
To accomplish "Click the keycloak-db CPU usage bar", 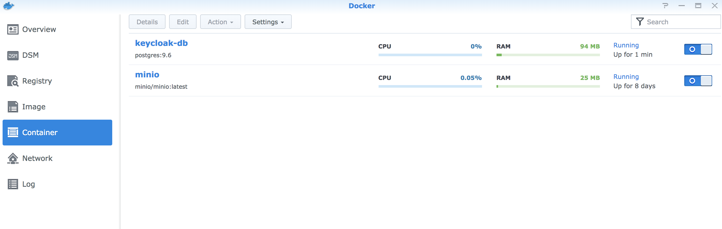I will coord(430,55).
